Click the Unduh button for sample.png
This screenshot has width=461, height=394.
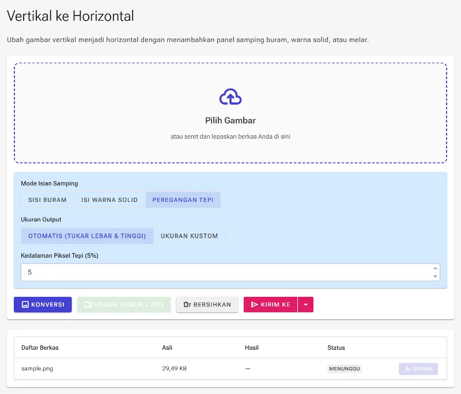[418, 369]
